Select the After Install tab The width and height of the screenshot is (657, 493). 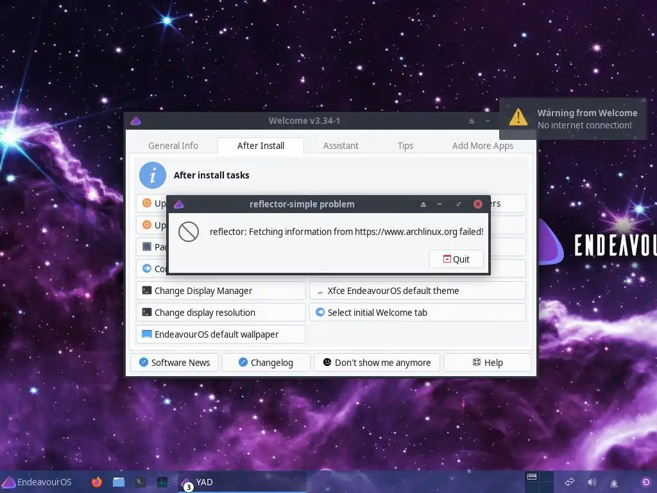(260, 146)
